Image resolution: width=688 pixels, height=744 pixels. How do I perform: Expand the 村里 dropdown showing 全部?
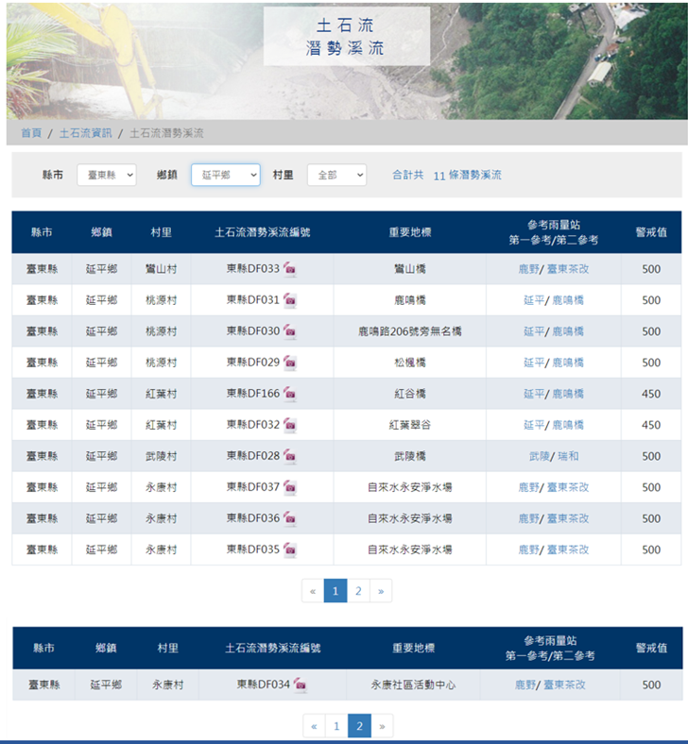coord(336,175)
